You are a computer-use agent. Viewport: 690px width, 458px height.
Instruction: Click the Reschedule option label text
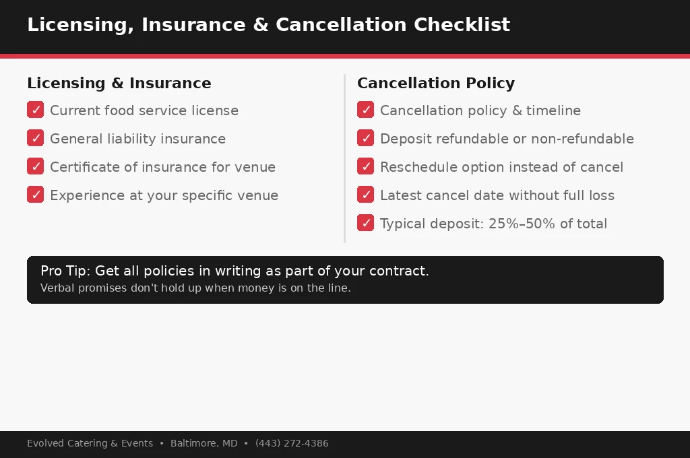[501, 167]
